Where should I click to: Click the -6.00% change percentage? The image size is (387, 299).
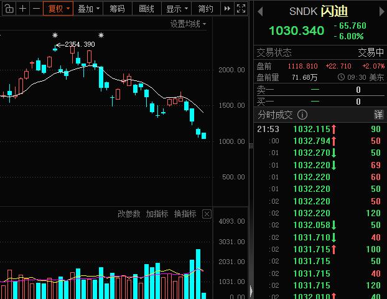click(x=349, y=36)
